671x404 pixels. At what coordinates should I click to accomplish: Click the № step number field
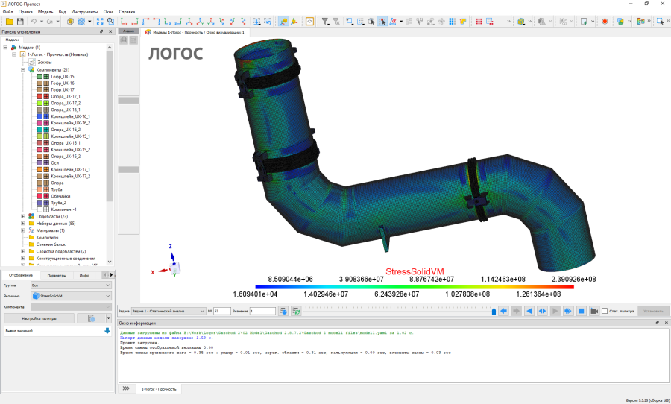[x=222, y=311]
